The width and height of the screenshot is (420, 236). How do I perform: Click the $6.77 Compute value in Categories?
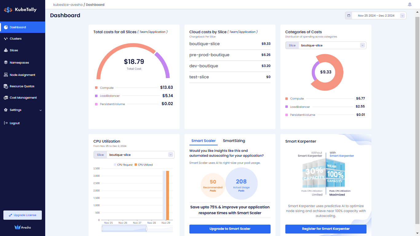[x=360, y=98]
